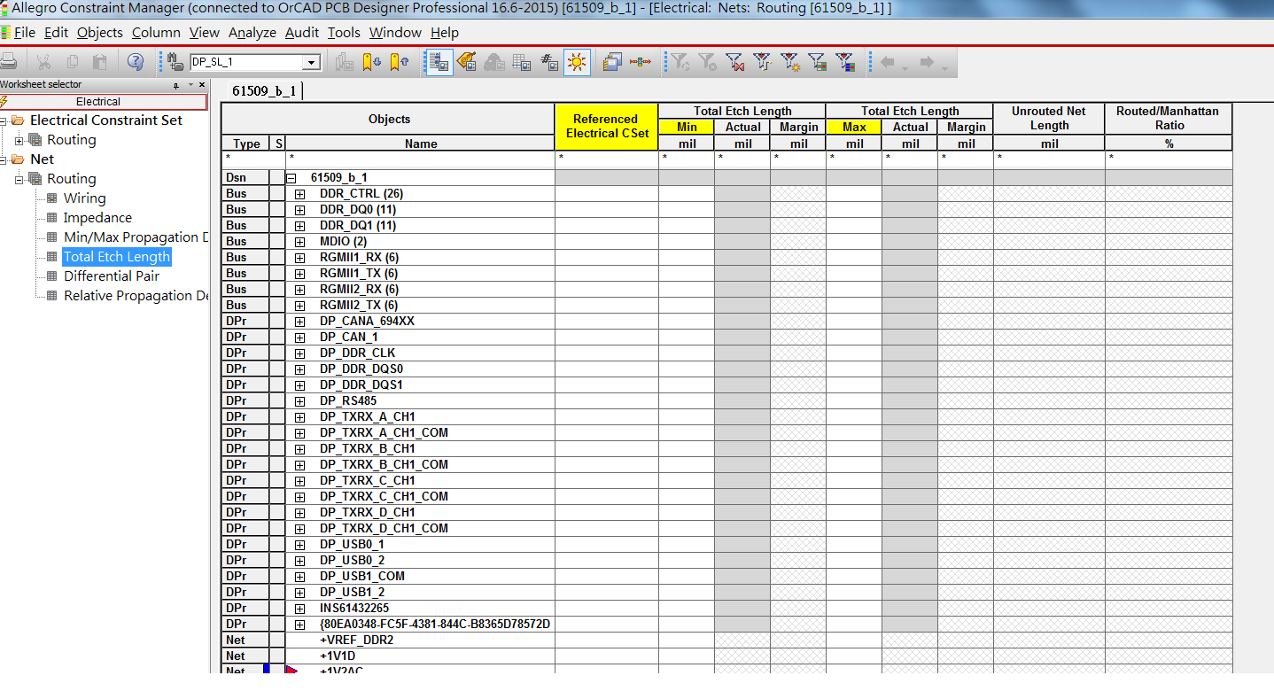Click the funnel with red bowtie filter icon

[734, 62]
